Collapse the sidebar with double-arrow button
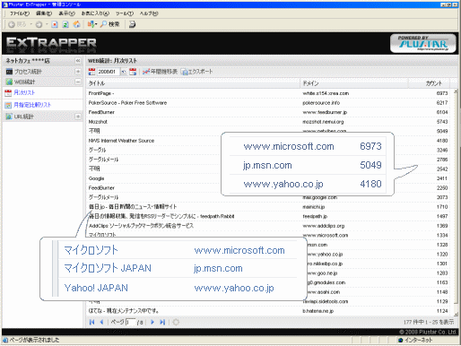Viewport: 461px width, 346px height. coord(78,61)
